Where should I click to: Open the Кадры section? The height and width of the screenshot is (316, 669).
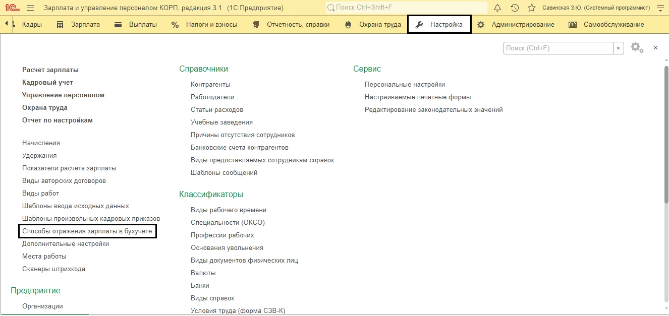tap(32, 25)
